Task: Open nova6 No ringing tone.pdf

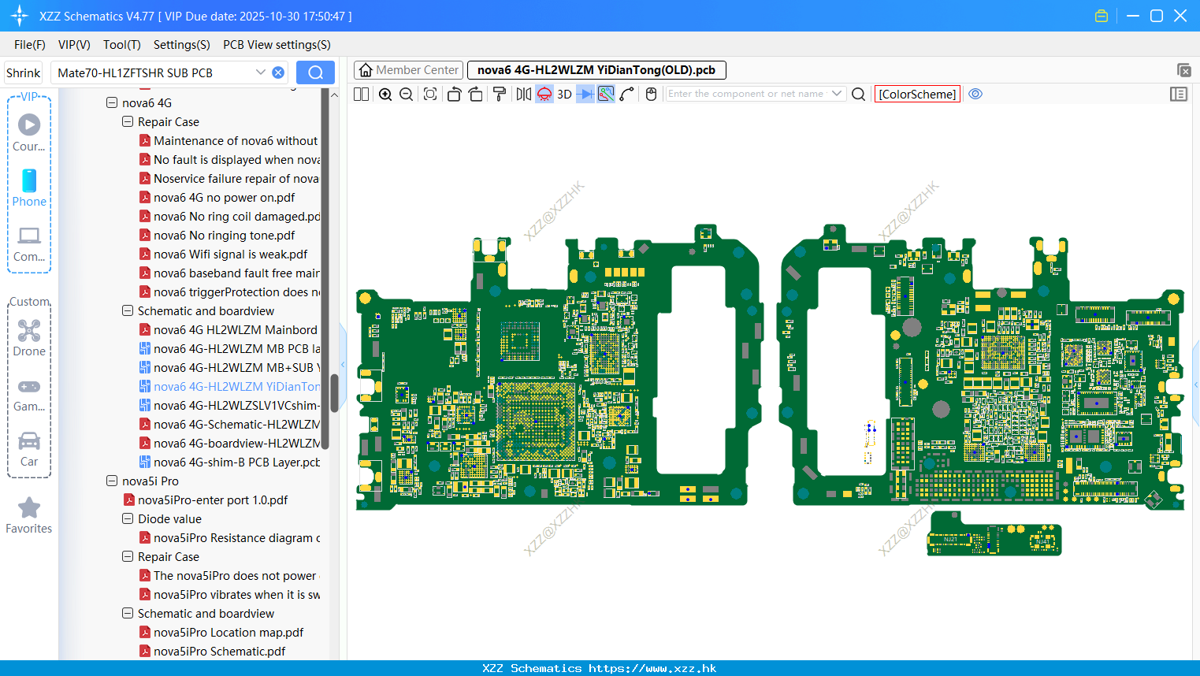Action: [224, 236]
